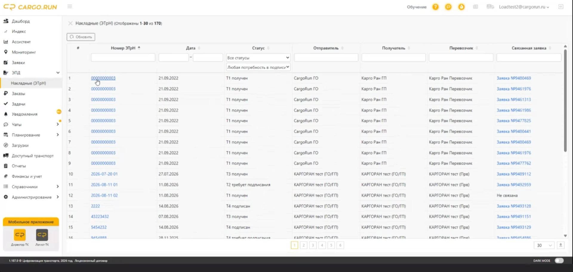Open Любая потребность в подписи dropdown
The height and width of the screenshot is (272, 573).
click(x=258, y=67)
